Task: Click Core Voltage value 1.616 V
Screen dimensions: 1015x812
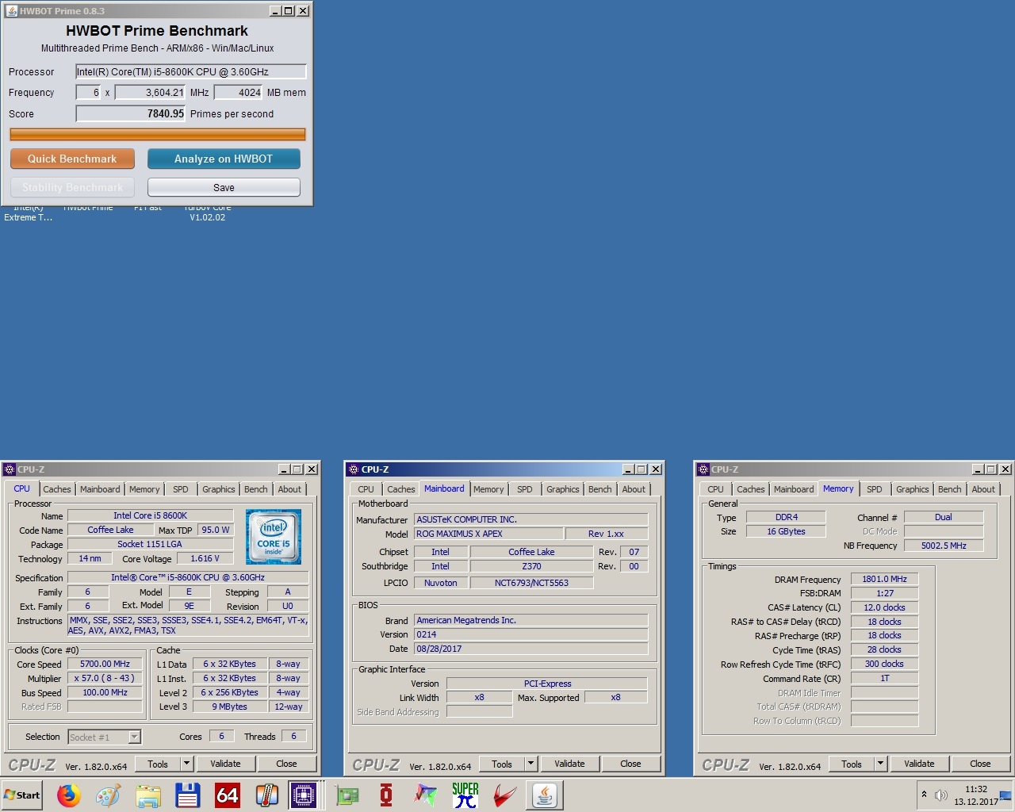Action: (x=205, y=558)
